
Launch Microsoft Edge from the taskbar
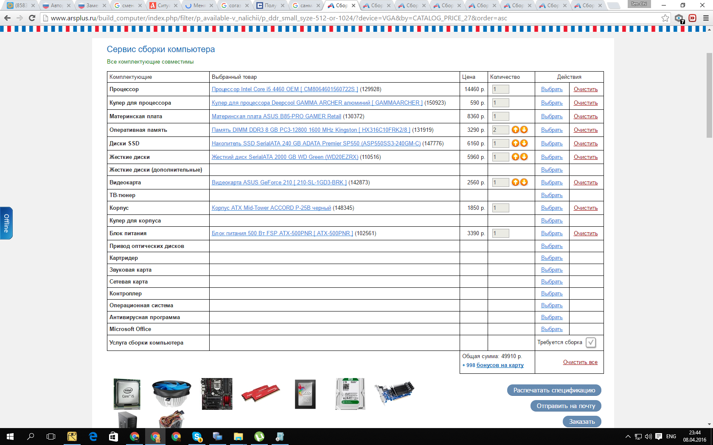[x=93, y=437]
